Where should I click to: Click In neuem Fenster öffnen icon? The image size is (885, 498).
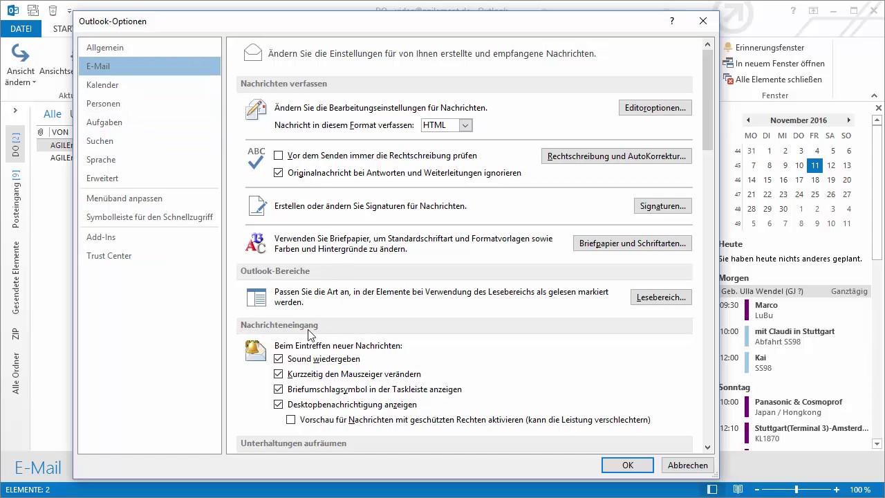pos(728,64)
